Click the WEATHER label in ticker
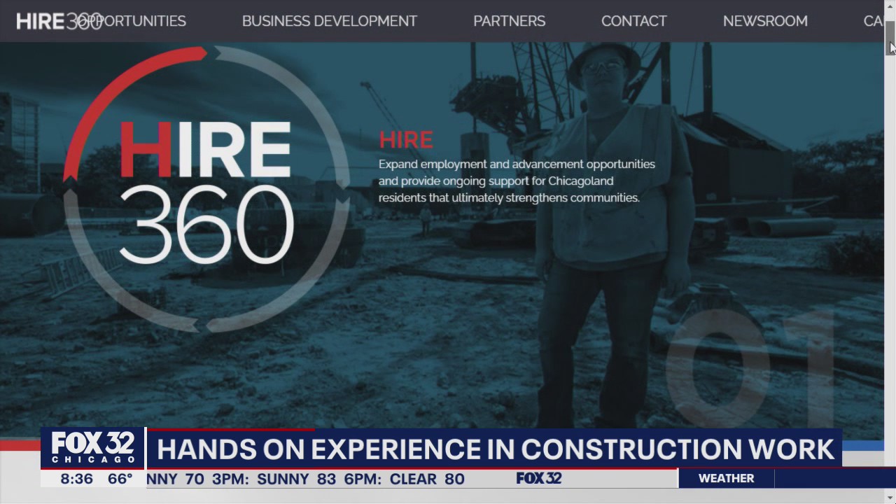 click(x=726, y=479)
